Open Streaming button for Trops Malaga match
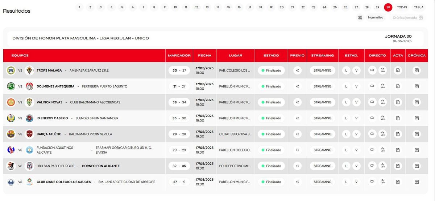The width and height of the screenshot is (435, 201). click(x=323, y=70)
